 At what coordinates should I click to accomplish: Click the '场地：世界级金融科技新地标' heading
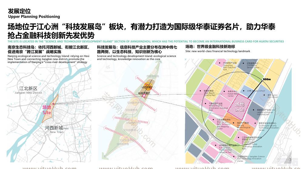210,47
